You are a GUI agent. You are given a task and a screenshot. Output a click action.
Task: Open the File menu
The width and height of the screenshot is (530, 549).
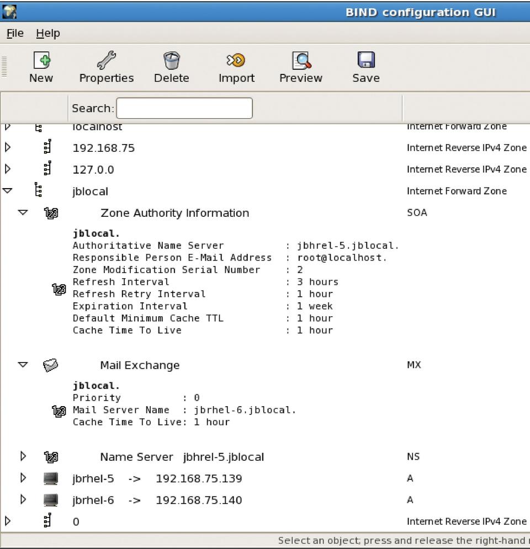15,34
